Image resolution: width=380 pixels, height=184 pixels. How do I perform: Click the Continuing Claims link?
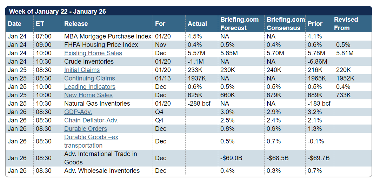[x=90, y=78]
